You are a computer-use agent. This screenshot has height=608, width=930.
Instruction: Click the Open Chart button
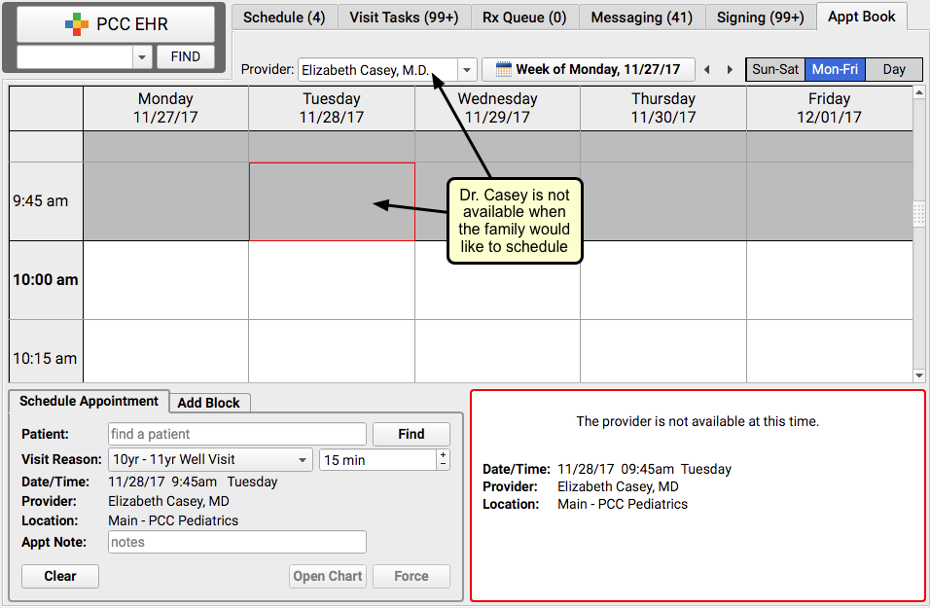pyautogui.click(x=328, y=577)
